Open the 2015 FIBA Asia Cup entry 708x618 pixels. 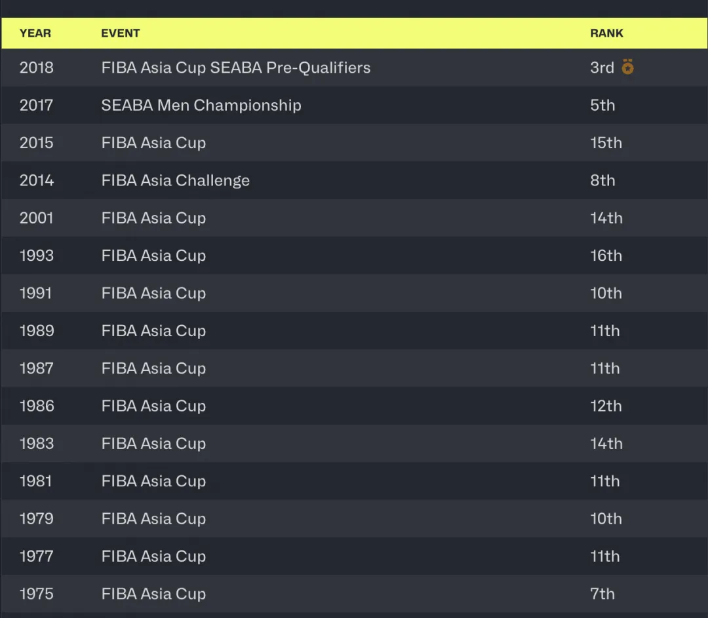pos(153,143)
